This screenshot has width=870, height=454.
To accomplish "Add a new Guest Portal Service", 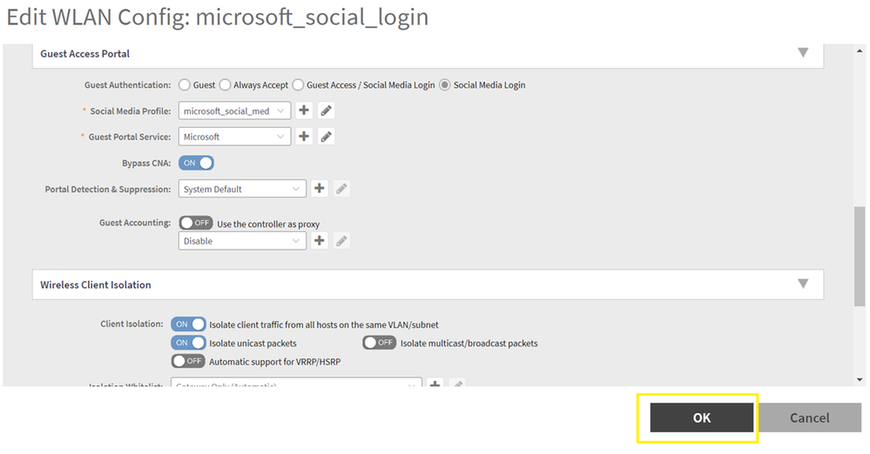I will 304,137.
